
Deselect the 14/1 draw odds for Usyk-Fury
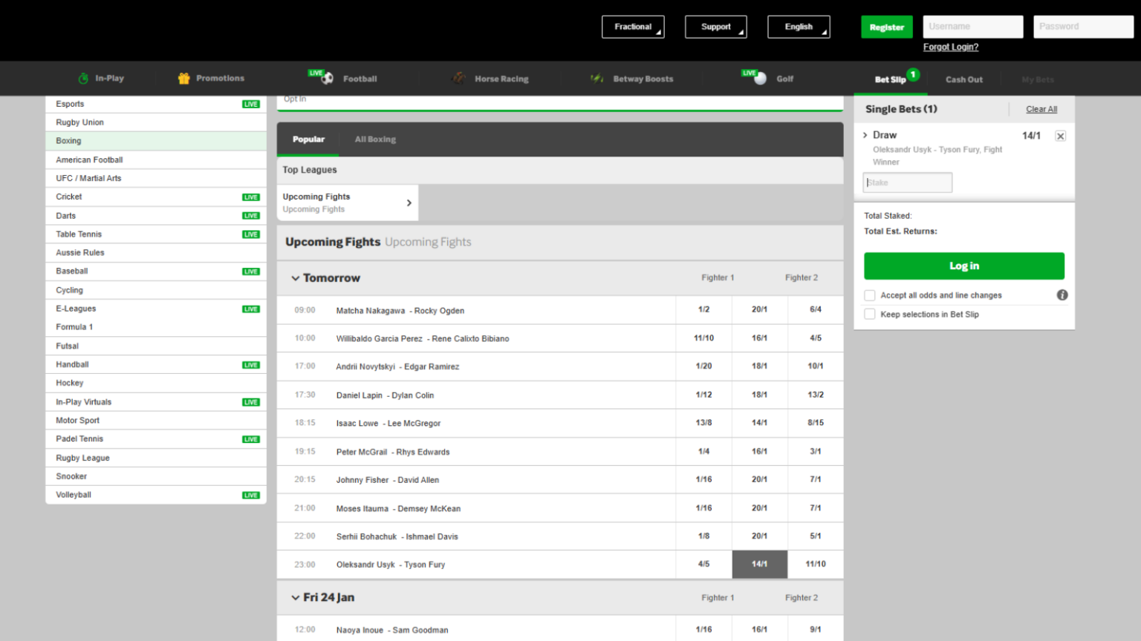(x=759, y=565)
